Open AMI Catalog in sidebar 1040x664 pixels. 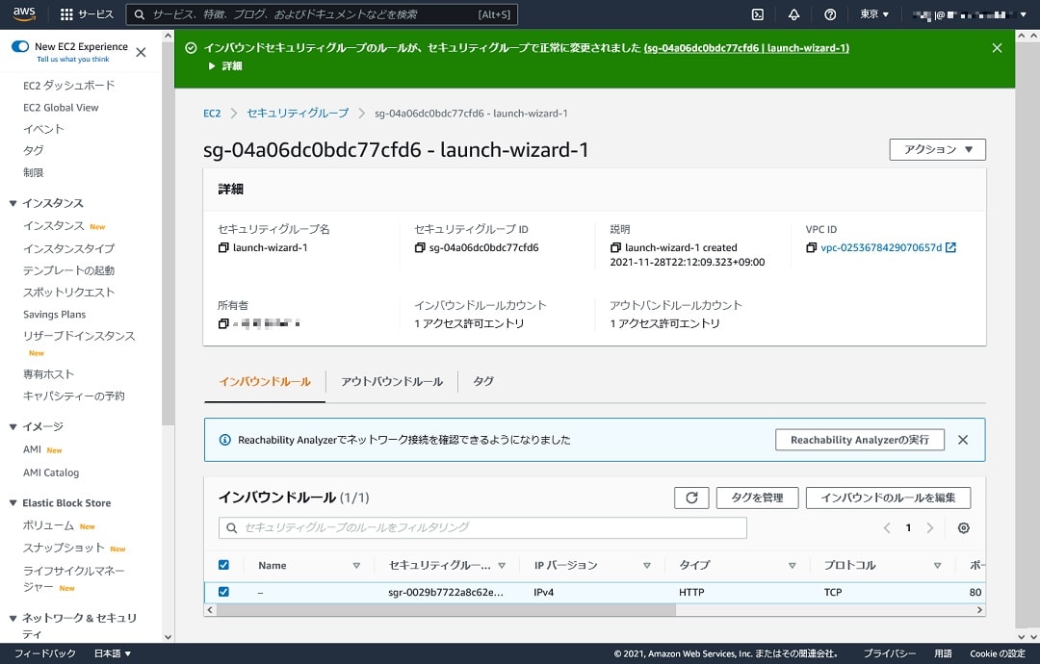click(x=51, y=472)
